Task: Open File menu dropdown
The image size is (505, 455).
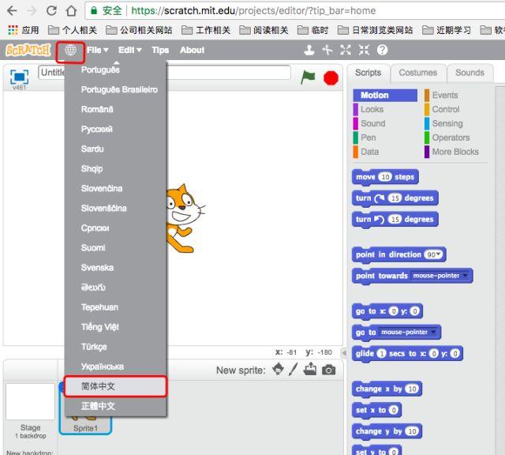Action: point(97,50)
